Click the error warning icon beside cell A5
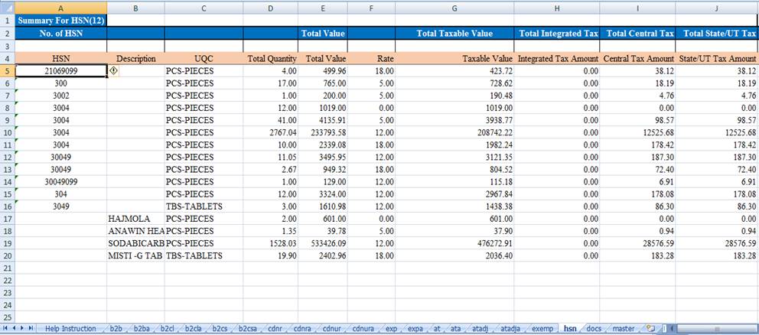The image size is (759, 335). coord(114,70)
